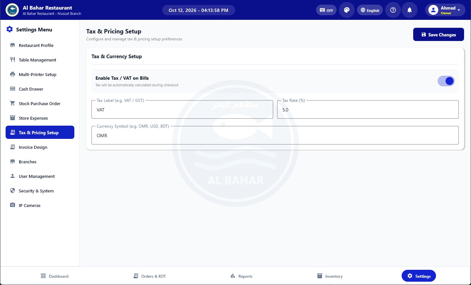Click the Multi-Printer Setup printer icon

13,74
